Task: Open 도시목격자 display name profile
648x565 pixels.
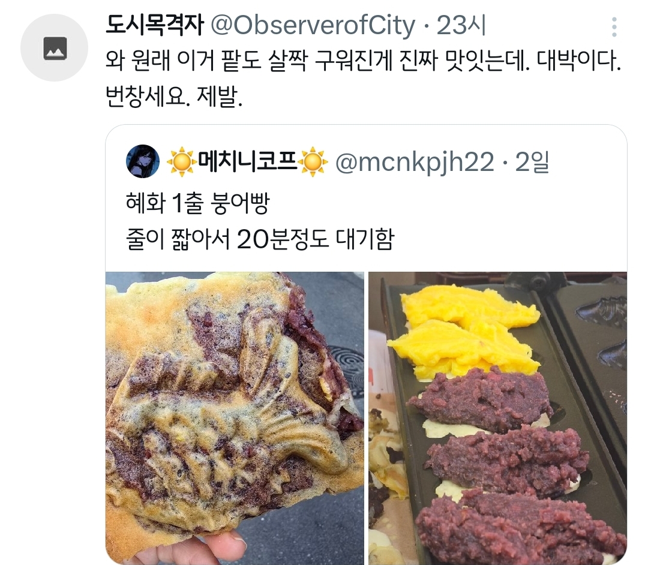Action: pyautogui.click(x=155, y=25)
